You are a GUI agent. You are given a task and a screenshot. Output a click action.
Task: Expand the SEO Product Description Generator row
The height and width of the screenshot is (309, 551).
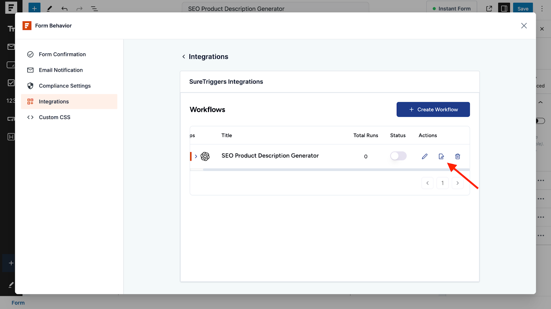[x=196, y=156]
